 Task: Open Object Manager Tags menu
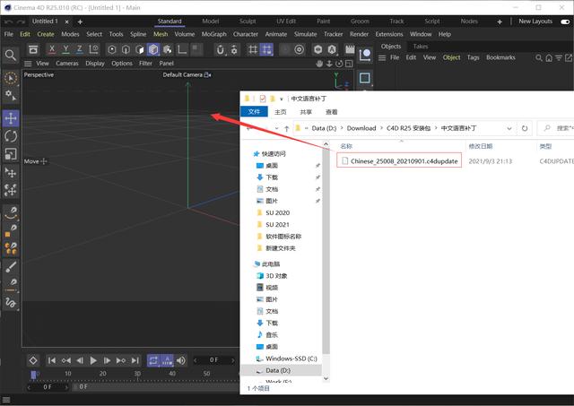click(473, 57)
